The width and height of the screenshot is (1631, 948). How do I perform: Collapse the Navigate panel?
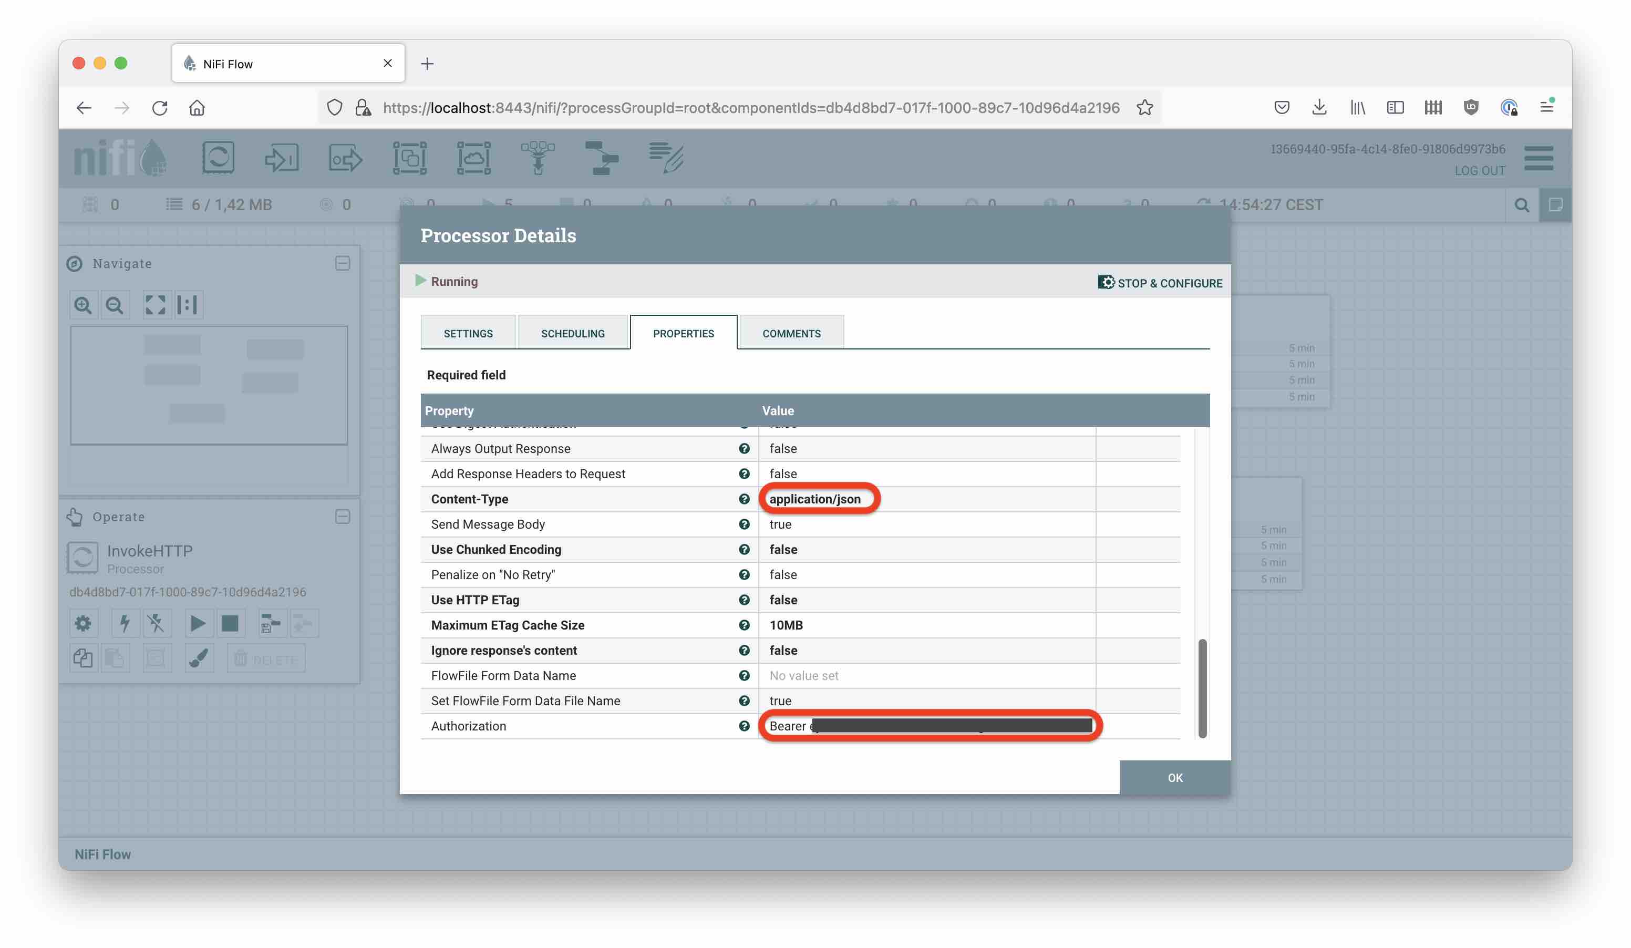click(343, 263)
